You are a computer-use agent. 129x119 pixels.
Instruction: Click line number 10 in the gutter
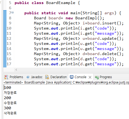[9, 28]
